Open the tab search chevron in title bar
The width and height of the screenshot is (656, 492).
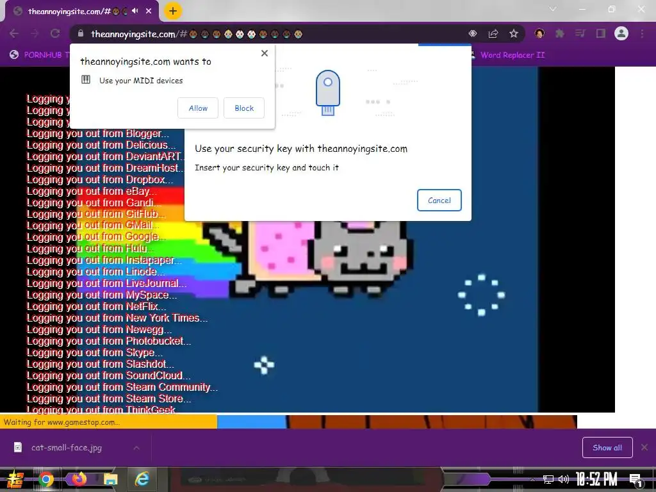point(553,9)
